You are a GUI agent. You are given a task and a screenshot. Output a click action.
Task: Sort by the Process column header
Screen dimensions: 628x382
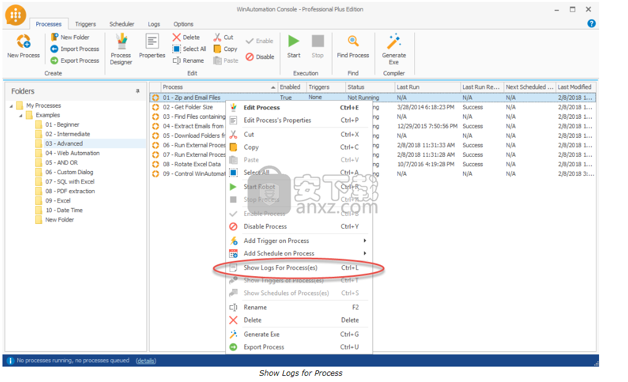click(219, 87)
